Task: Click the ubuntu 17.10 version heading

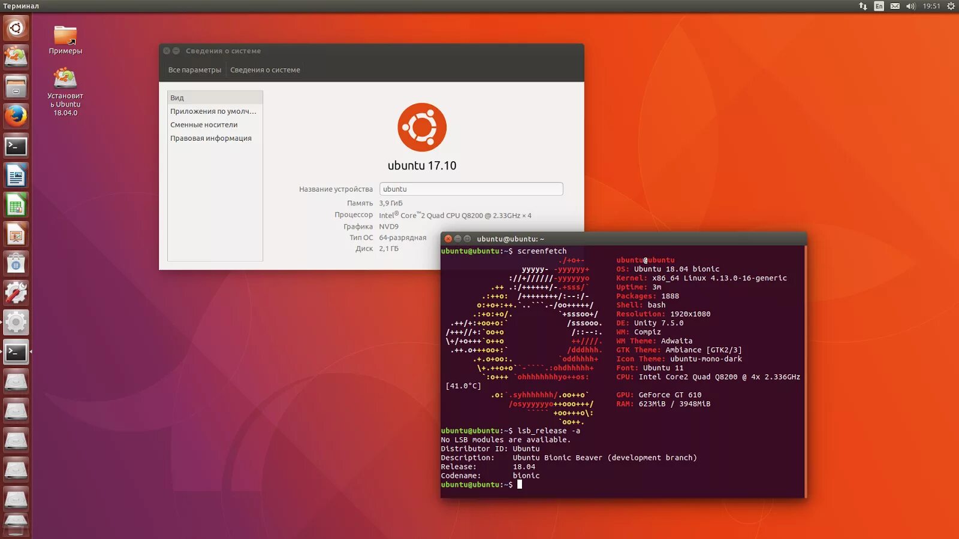Action: (422, 165)
